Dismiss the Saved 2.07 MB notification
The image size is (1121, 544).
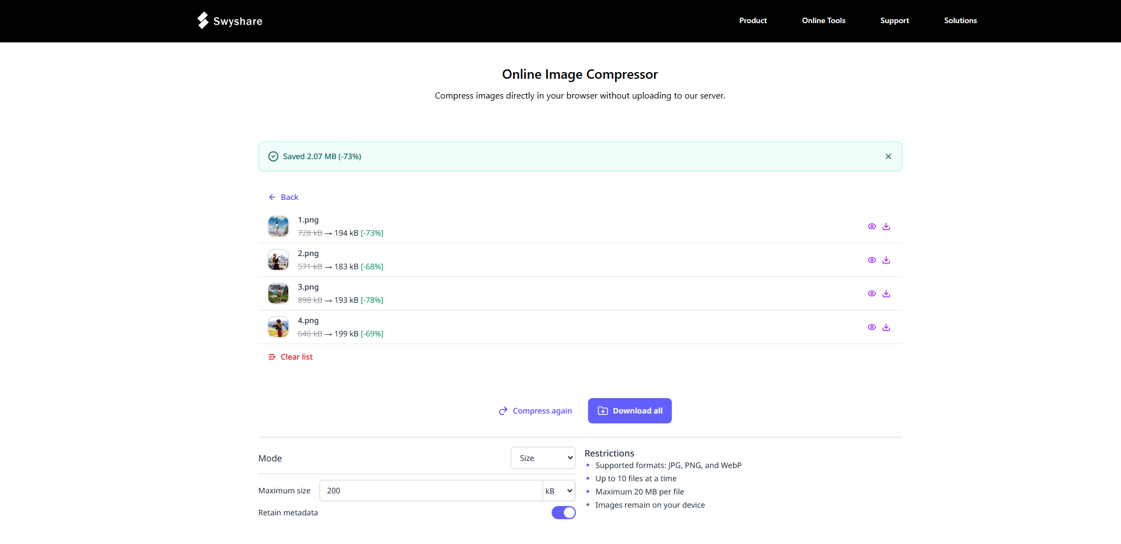pos(888,156)
